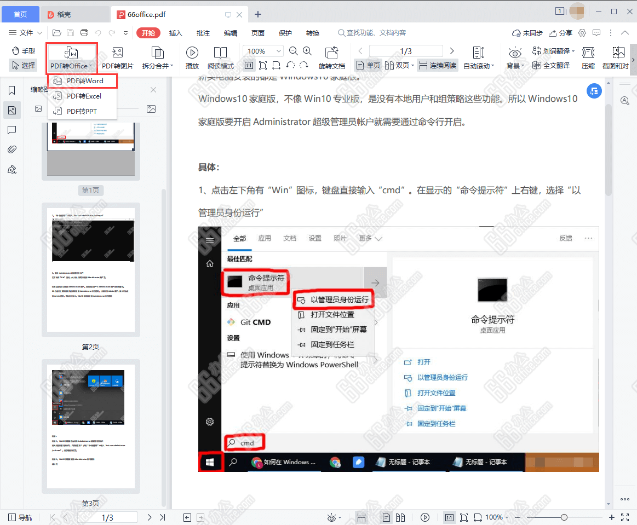Switch to the 首页 home tab
This screenshot has height=525, width=637.
point(20,14)
